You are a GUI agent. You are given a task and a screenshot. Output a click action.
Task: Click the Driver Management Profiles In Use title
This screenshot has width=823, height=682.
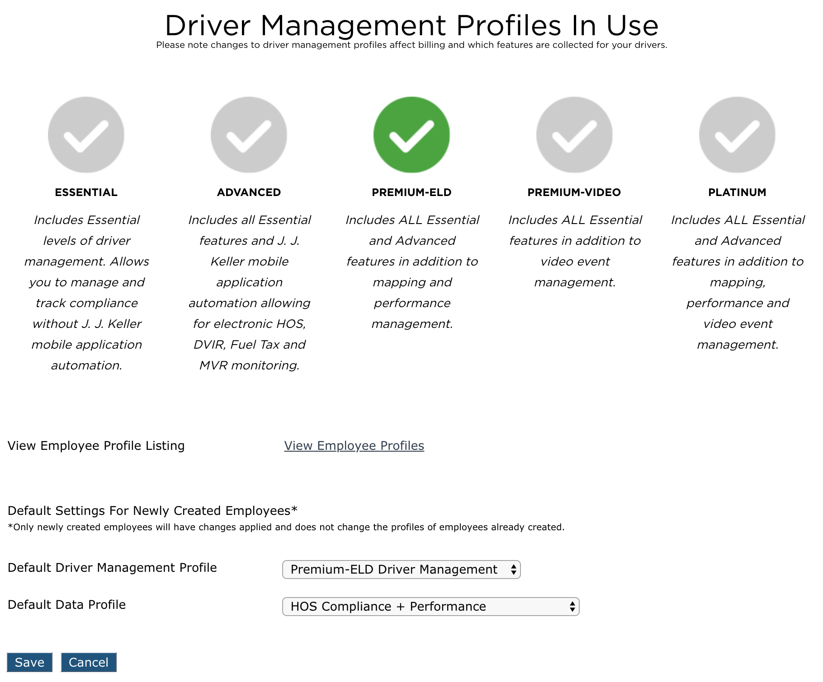pos(411,25)
